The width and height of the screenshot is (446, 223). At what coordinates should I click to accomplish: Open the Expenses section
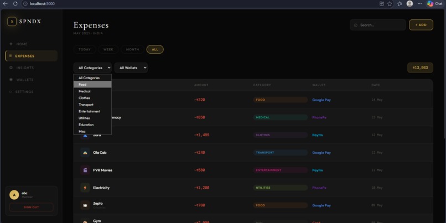[32, 56]
